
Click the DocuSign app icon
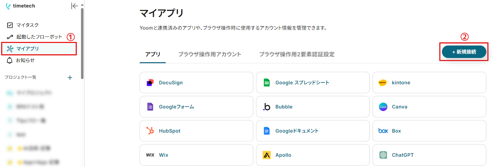coord(150,83)
